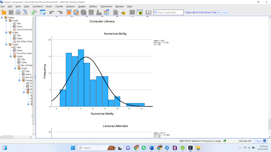Click the gray grid toolbar icon
The image size is (271, 152).
click(x=91, y=12)
